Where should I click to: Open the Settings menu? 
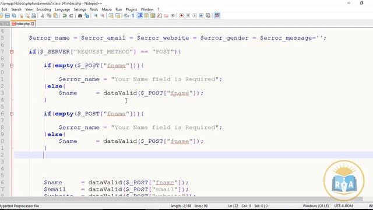[80, 9]
